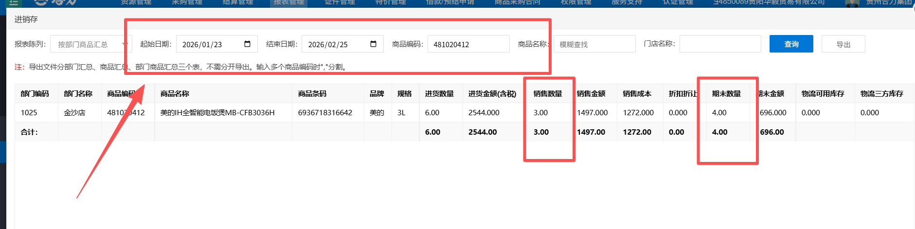Click the blue 查询 button
The image size is (915, 229).
[791, 44]
